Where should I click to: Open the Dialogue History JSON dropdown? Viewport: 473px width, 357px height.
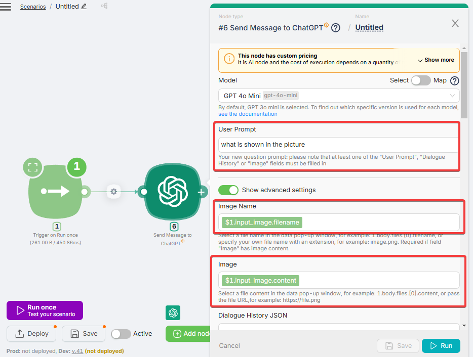tap(338, 327)
